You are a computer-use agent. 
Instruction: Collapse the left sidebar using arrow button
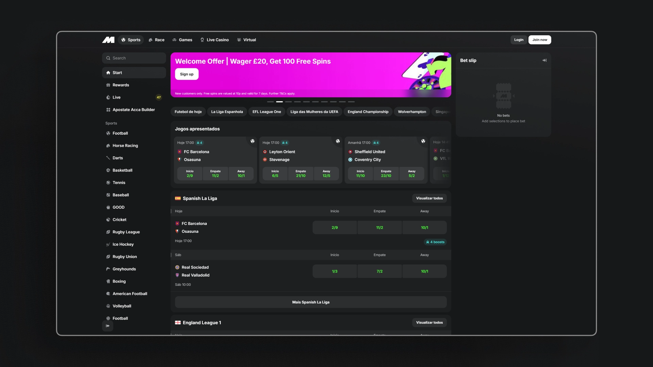(x=107, y=326)
